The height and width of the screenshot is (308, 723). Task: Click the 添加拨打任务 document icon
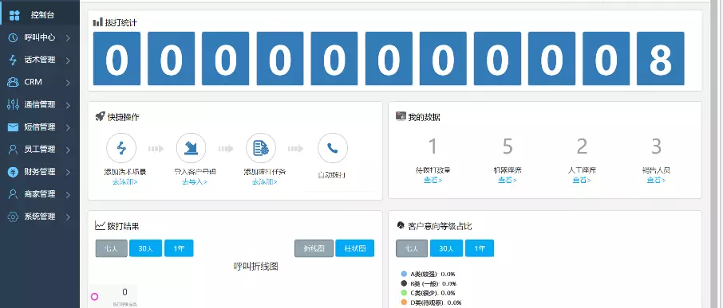261,148
